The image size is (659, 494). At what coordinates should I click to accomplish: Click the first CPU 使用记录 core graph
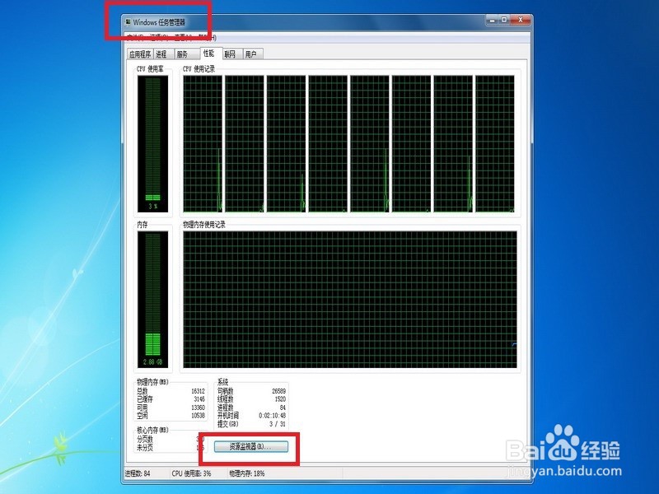(x=203, y=143)
